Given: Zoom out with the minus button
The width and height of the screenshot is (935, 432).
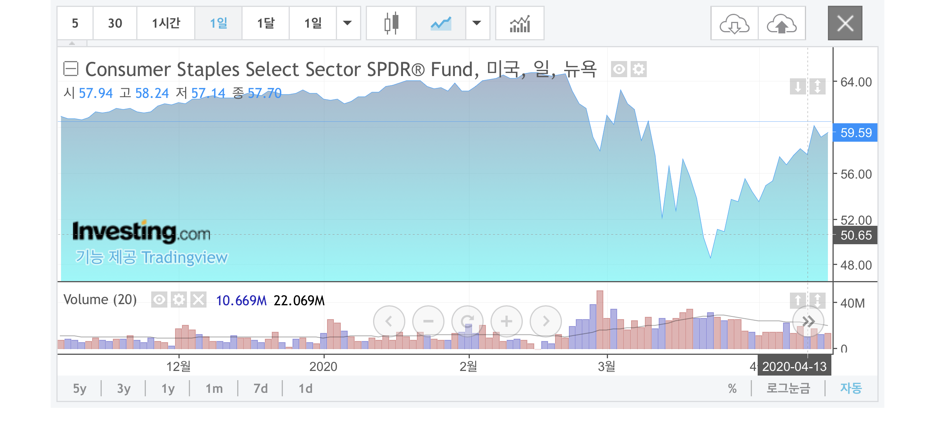Looking at the screenshot, I should tap(428, 321).
